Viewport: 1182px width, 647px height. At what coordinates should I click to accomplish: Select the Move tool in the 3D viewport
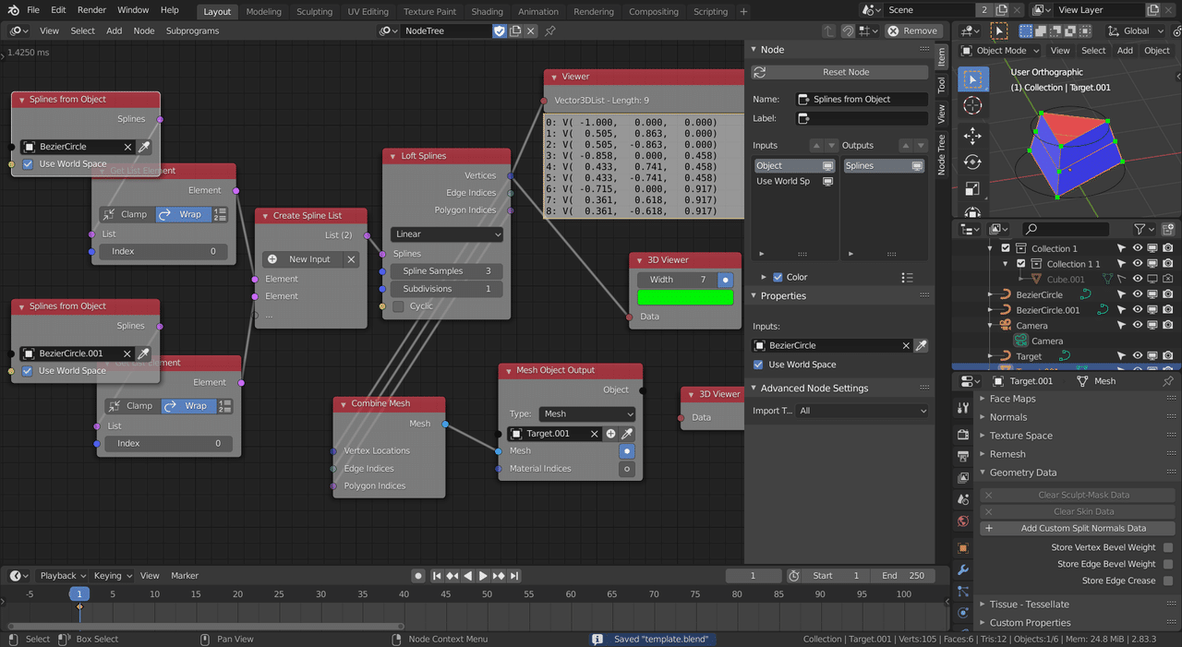point(972,136)
